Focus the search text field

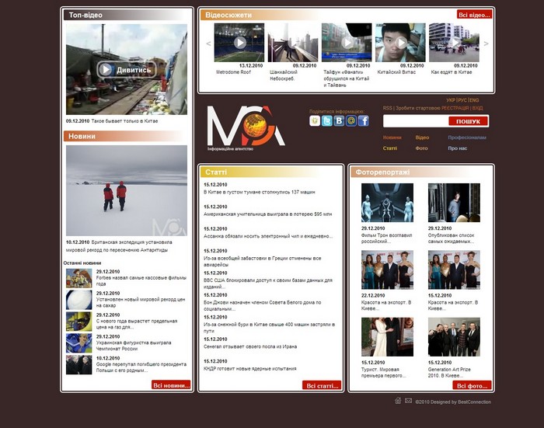click(415, 121)
